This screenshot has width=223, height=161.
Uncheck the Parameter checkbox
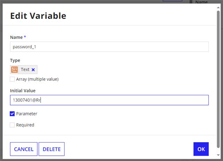[12, 114]
